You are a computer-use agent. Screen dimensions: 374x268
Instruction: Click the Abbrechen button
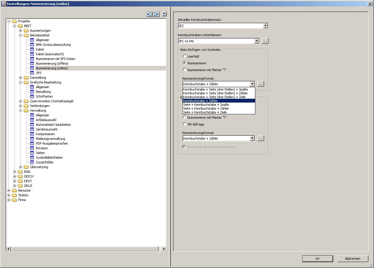coord(353,259)
